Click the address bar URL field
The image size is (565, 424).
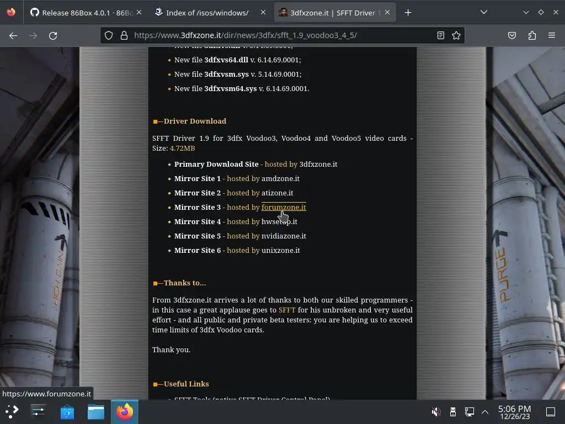(281, 35)
